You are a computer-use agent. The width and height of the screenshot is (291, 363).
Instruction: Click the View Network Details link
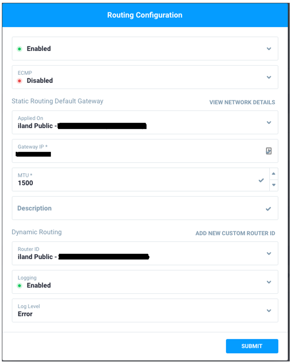[242, 102]
